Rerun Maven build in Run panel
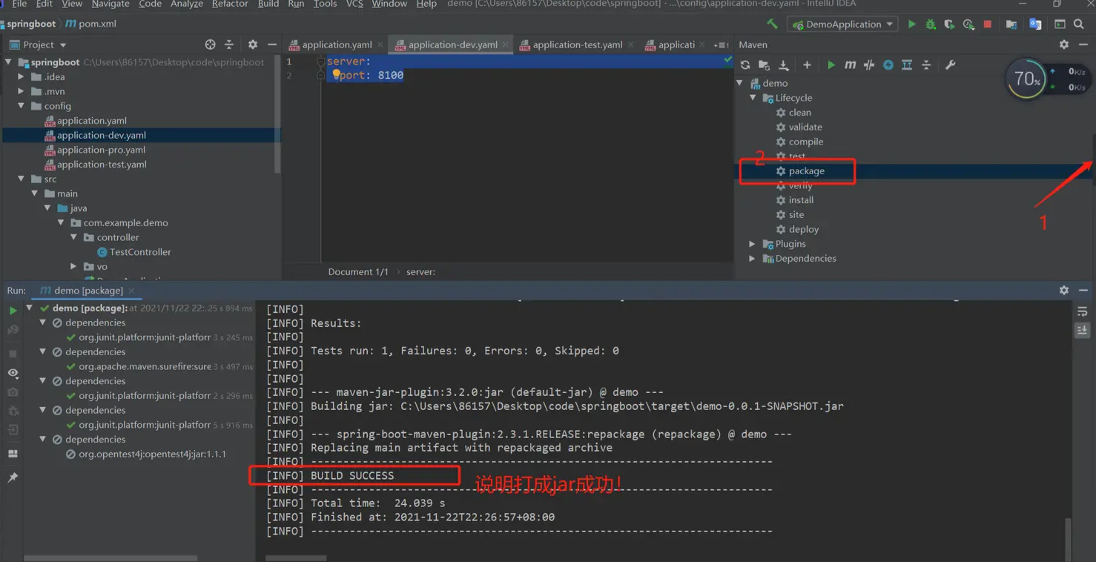 tap(13, 310)
